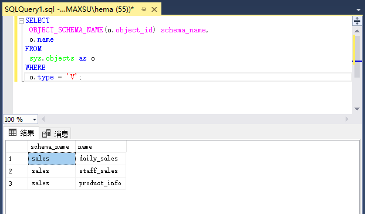Viewport: 365px width, 214px height.
Task: Close the SQLQuery1.sql tab
Action: coord(154,9)
